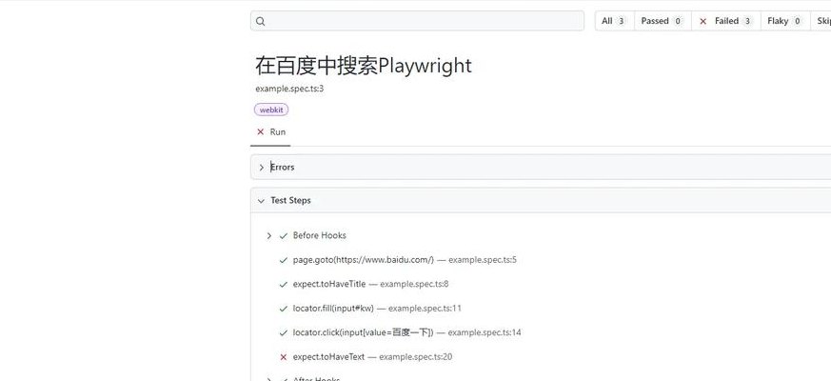
Task: Filter by Flaky 0 tests
Action: coord(785,21)
